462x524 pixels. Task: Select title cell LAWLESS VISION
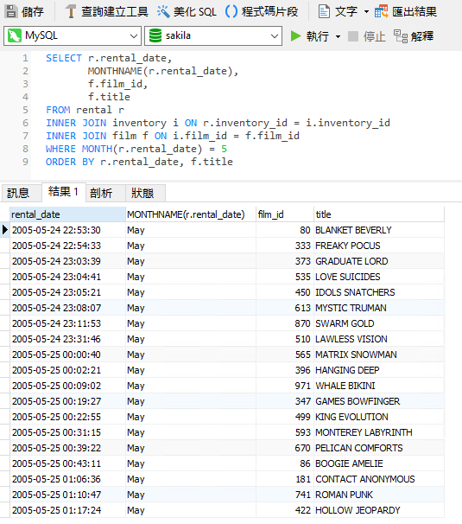(379, 339)
